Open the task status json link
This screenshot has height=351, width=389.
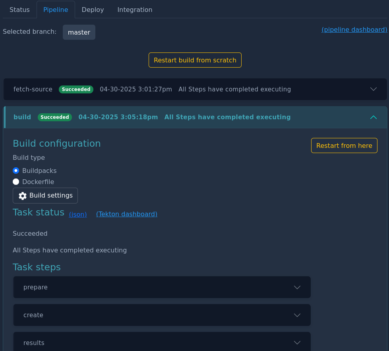[78, 214]
